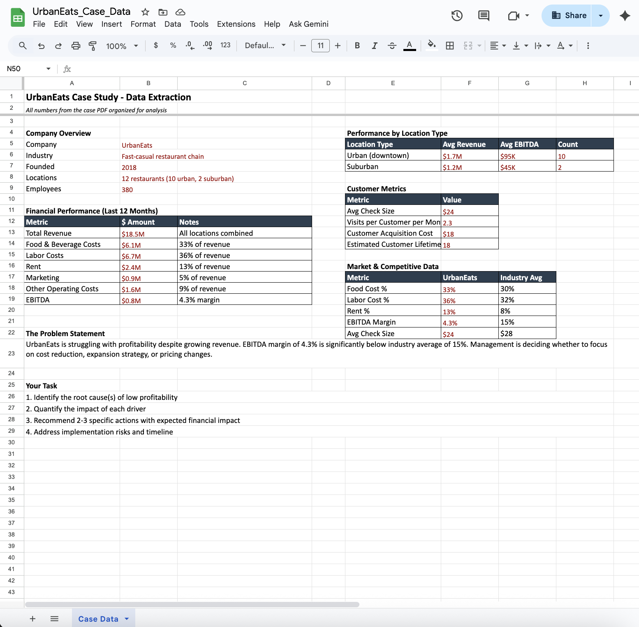This screenshot has height=627, width=639.
Task: Format as currency with dollar icon
Action: 156,45
